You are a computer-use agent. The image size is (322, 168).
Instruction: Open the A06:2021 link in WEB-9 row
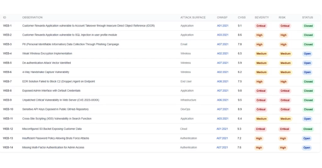[223, 100]
